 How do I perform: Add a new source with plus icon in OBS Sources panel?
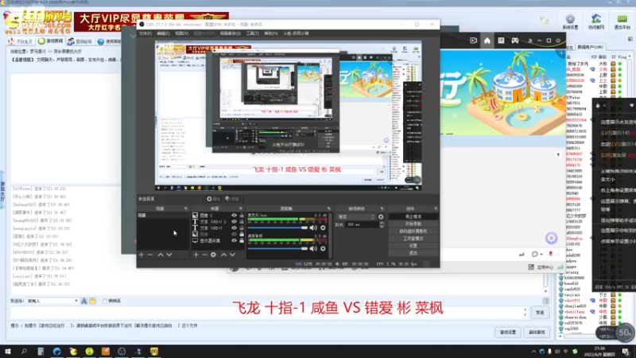tap(196, 255)
